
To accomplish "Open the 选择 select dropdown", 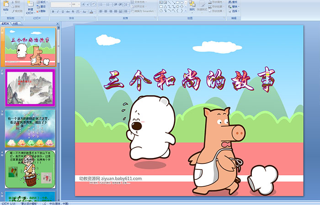I will tap(234, 11).
